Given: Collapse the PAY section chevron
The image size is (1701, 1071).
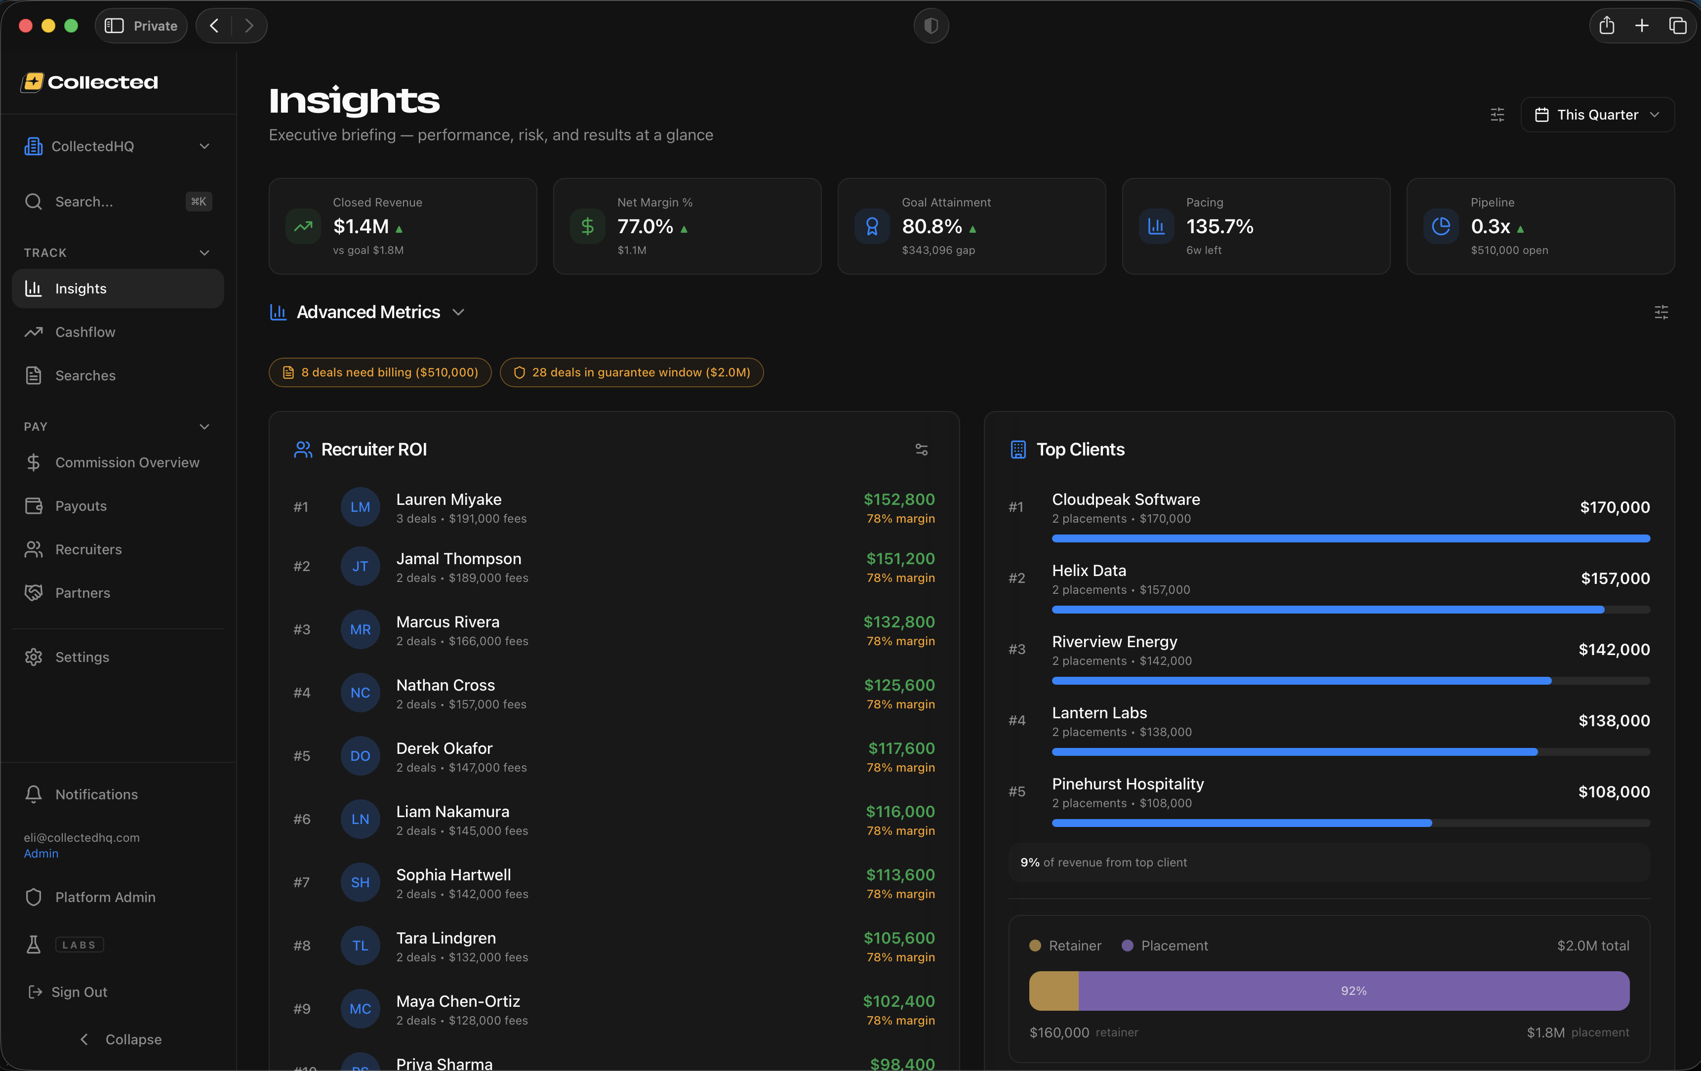Looking at the screenshot, I should (204, 427).
